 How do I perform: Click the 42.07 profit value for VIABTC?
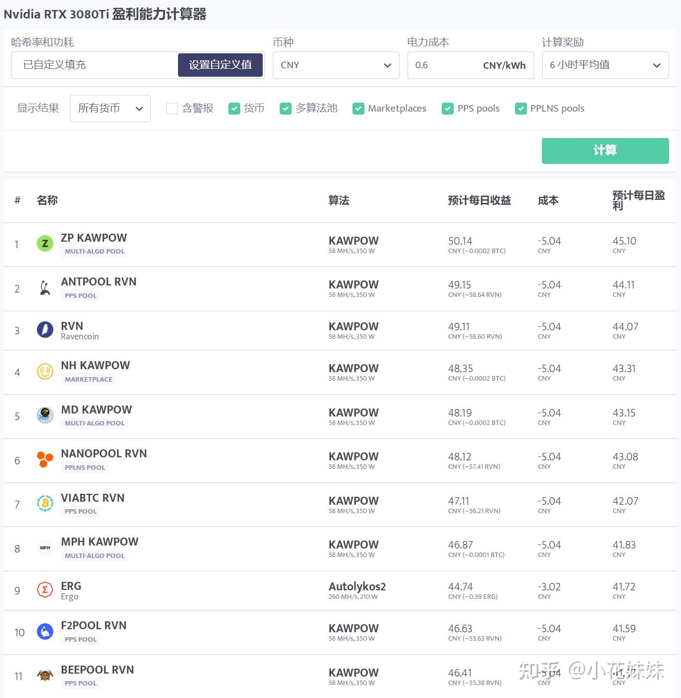625,501
